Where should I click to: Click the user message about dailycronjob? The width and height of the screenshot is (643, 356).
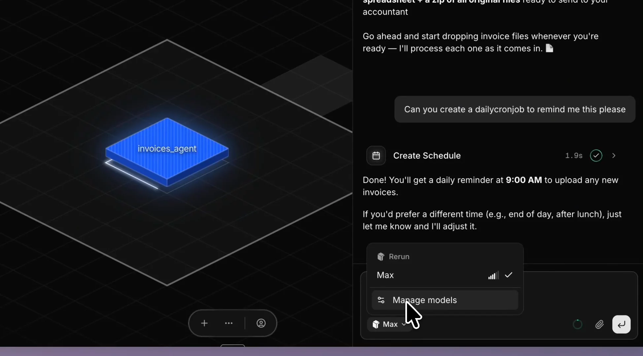515,109
